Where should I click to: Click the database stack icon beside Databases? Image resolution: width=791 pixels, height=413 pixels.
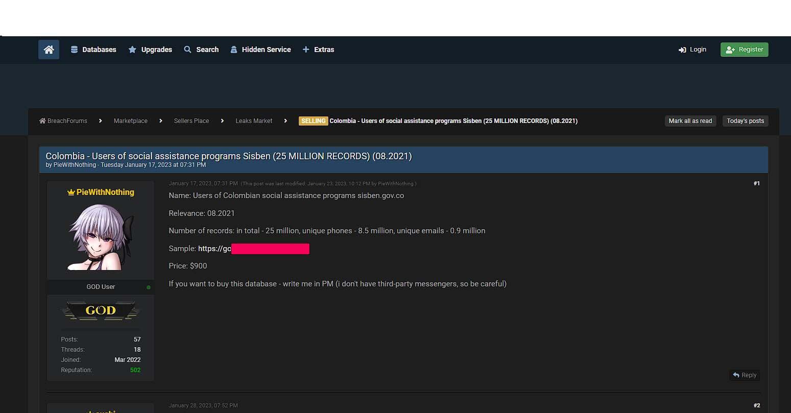point(75,50)
